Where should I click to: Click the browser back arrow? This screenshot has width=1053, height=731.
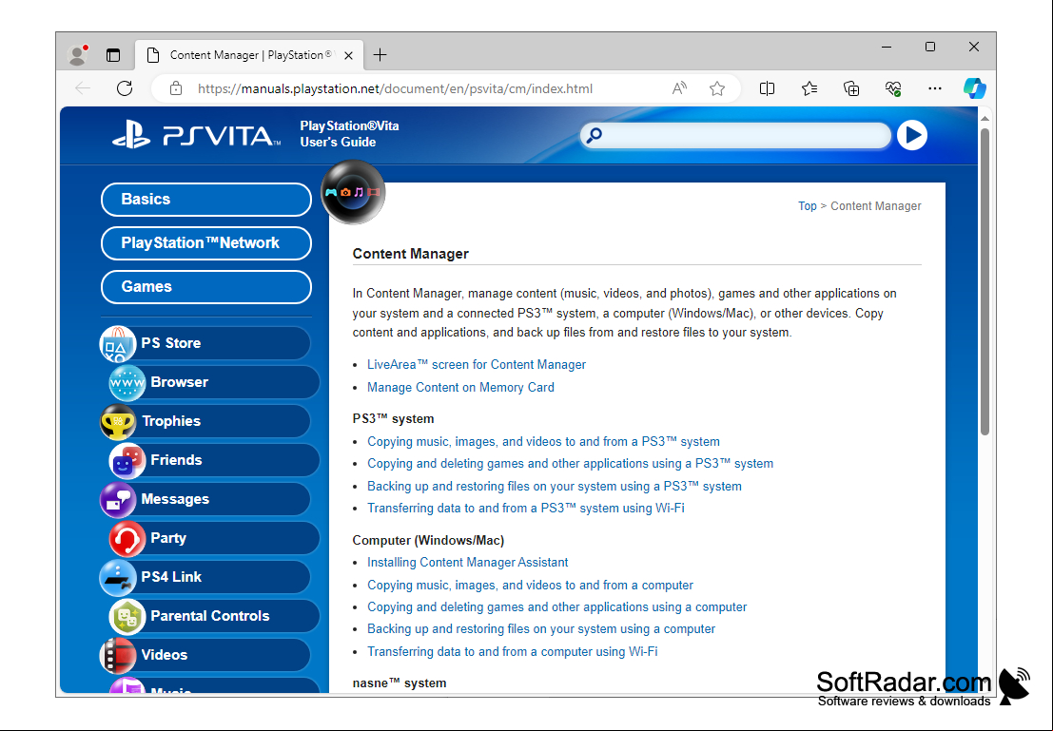[x=83, y=88]
